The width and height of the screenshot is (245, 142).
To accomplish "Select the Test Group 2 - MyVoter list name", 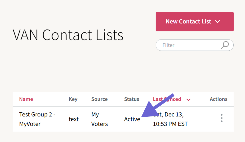I will [37, 119].
